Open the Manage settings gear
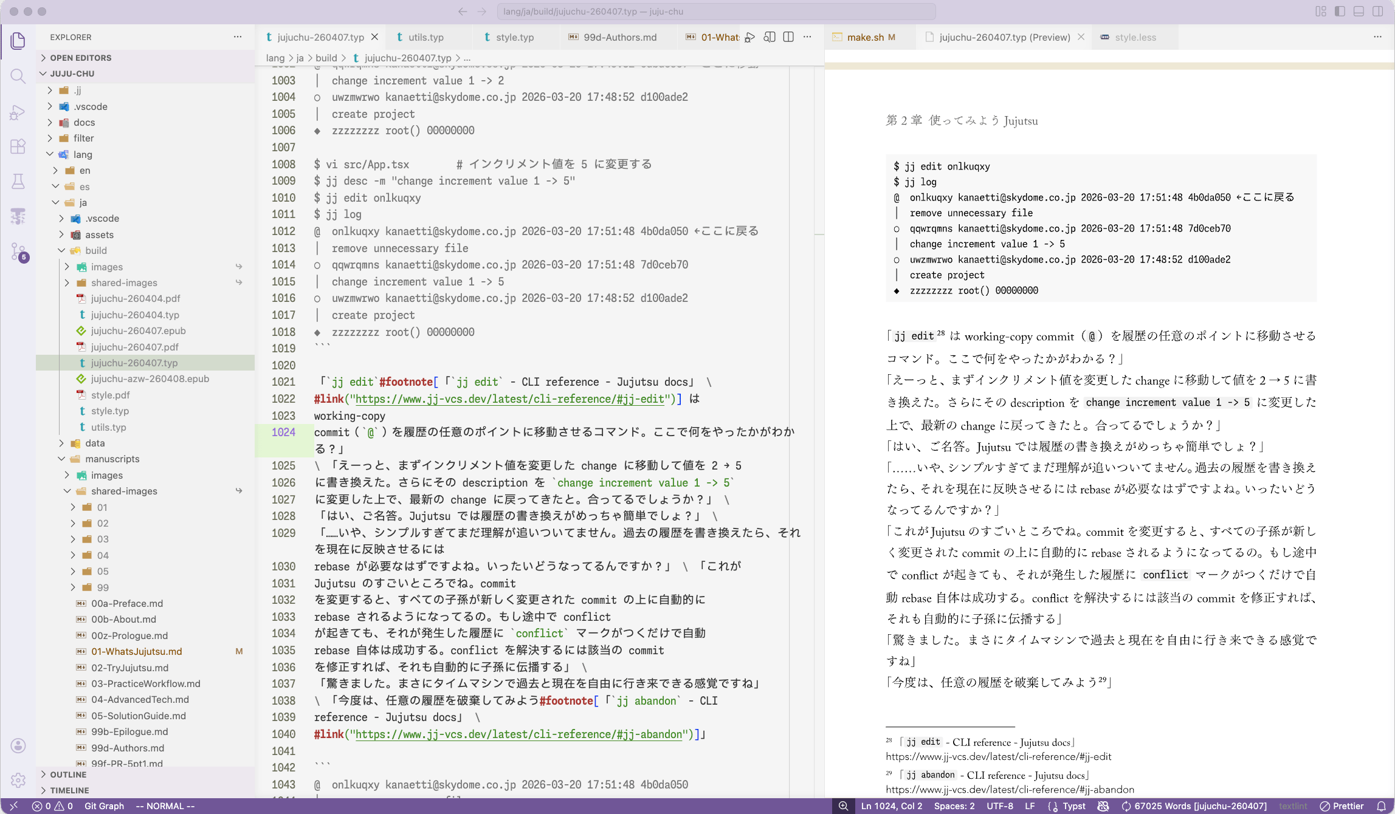 point(18,780)
